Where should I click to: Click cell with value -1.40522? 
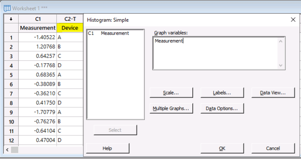point(38,37)
